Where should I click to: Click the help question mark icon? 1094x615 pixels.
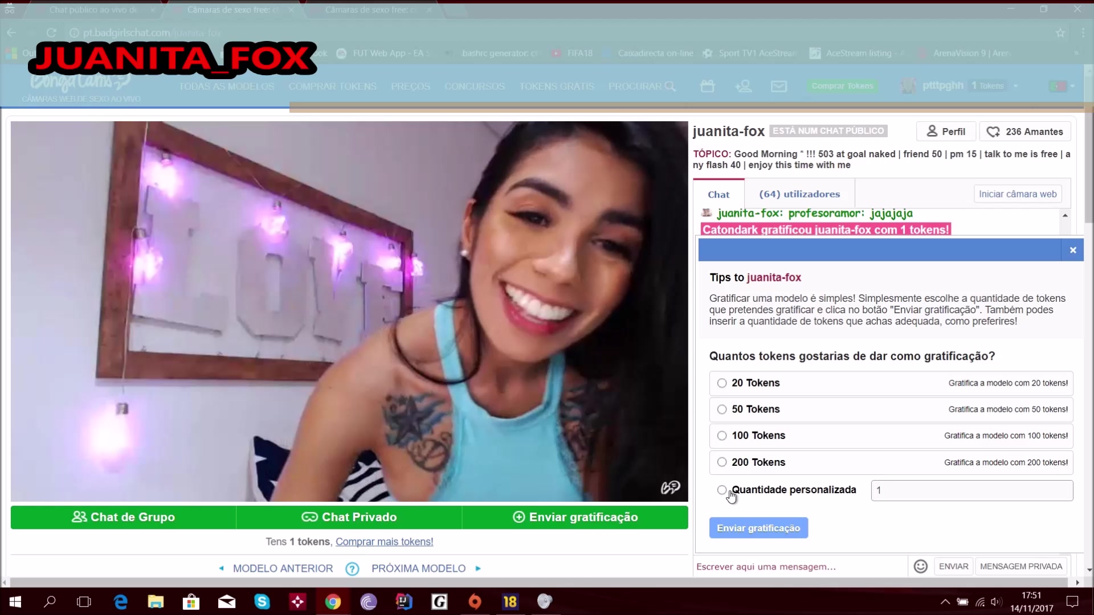352,568
